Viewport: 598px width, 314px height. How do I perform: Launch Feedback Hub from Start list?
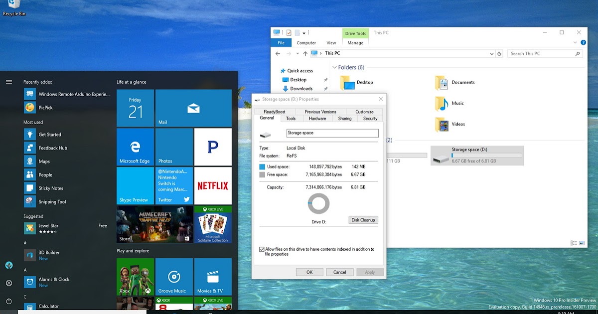(x=68, y=148)
